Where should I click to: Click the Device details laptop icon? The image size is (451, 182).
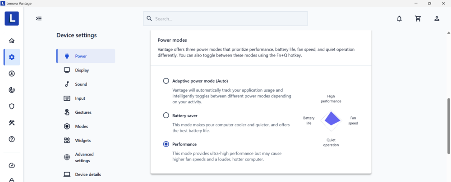(x=67, y=174)
